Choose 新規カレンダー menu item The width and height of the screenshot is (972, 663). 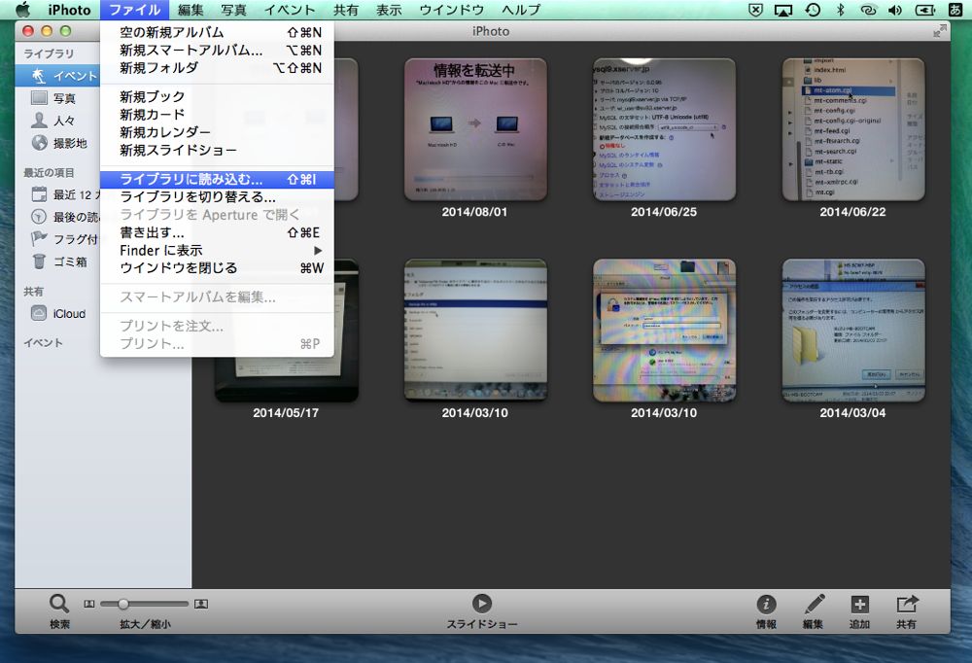217,132
